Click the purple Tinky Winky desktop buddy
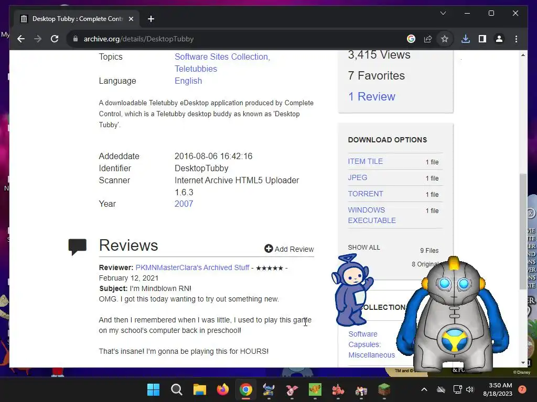The width and height of the screenshot is (537, 402). [352, 290]
